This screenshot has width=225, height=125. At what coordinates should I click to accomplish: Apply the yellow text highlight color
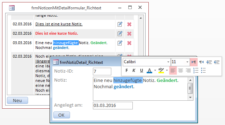[x=161, y=70]
